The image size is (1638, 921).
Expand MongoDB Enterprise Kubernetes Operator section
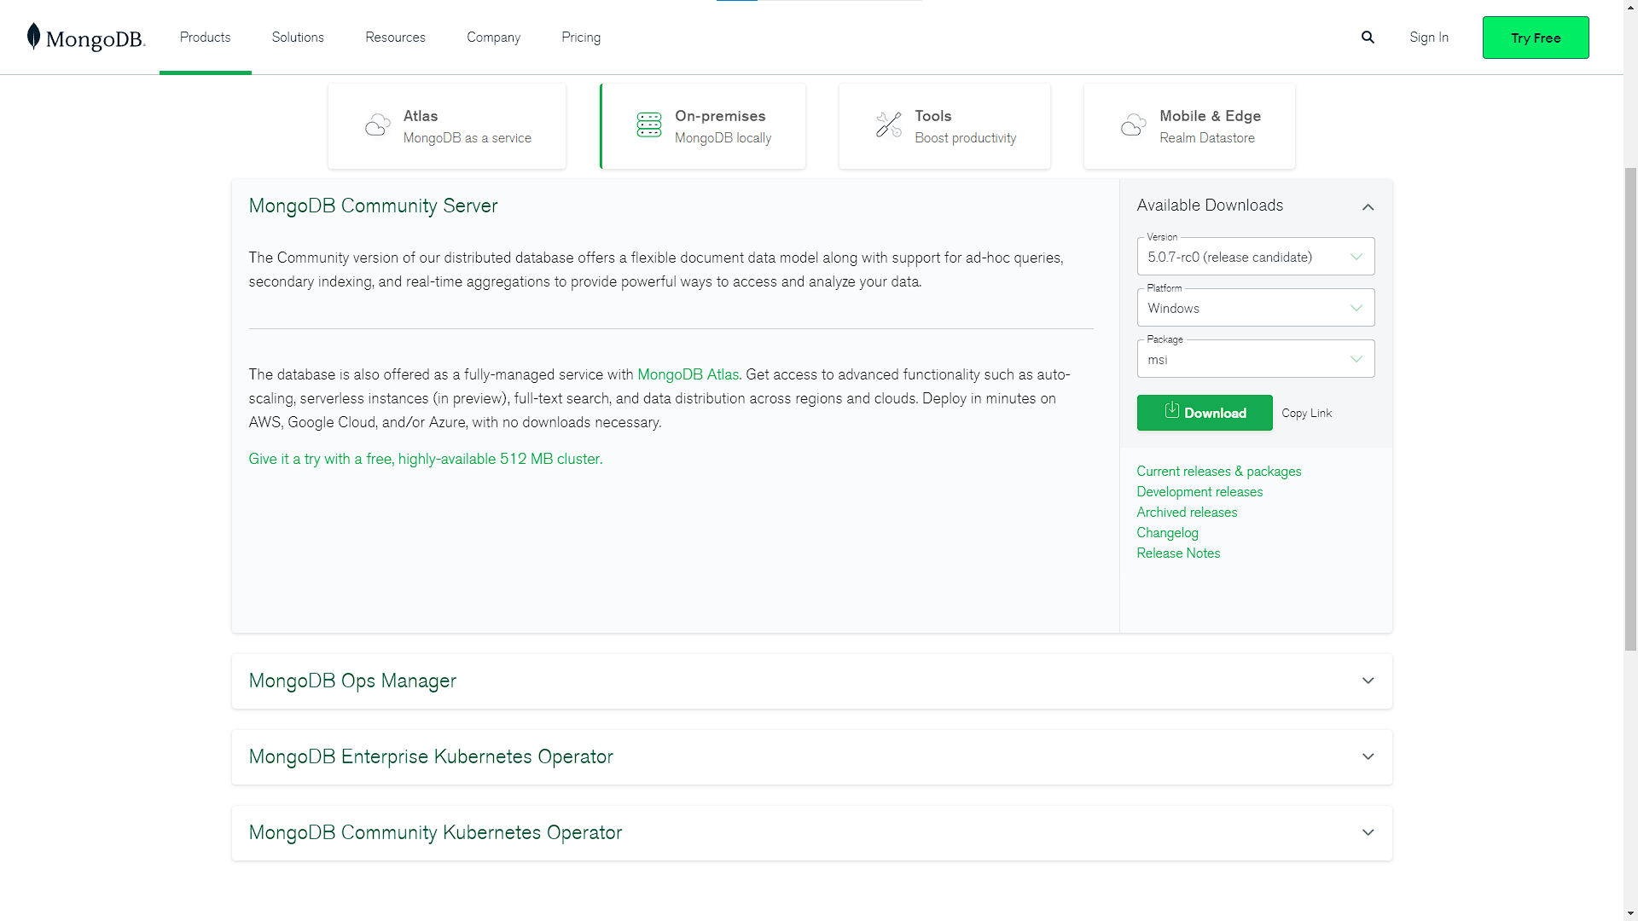[x=1368, y=756]
